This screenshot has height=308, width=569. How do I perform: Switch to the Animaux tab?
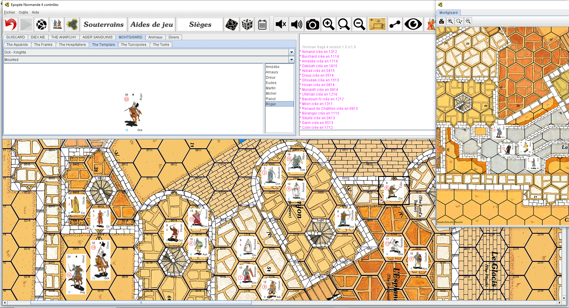pyautogui.click(x=155, y=37)
